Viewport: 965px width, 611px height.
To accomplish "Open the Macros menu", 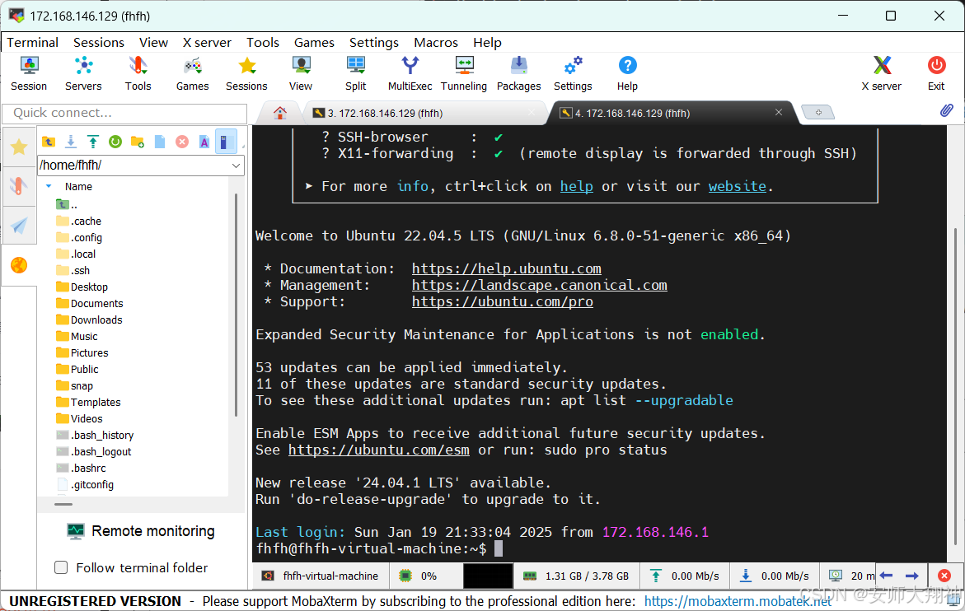I will tap(436, 42).
